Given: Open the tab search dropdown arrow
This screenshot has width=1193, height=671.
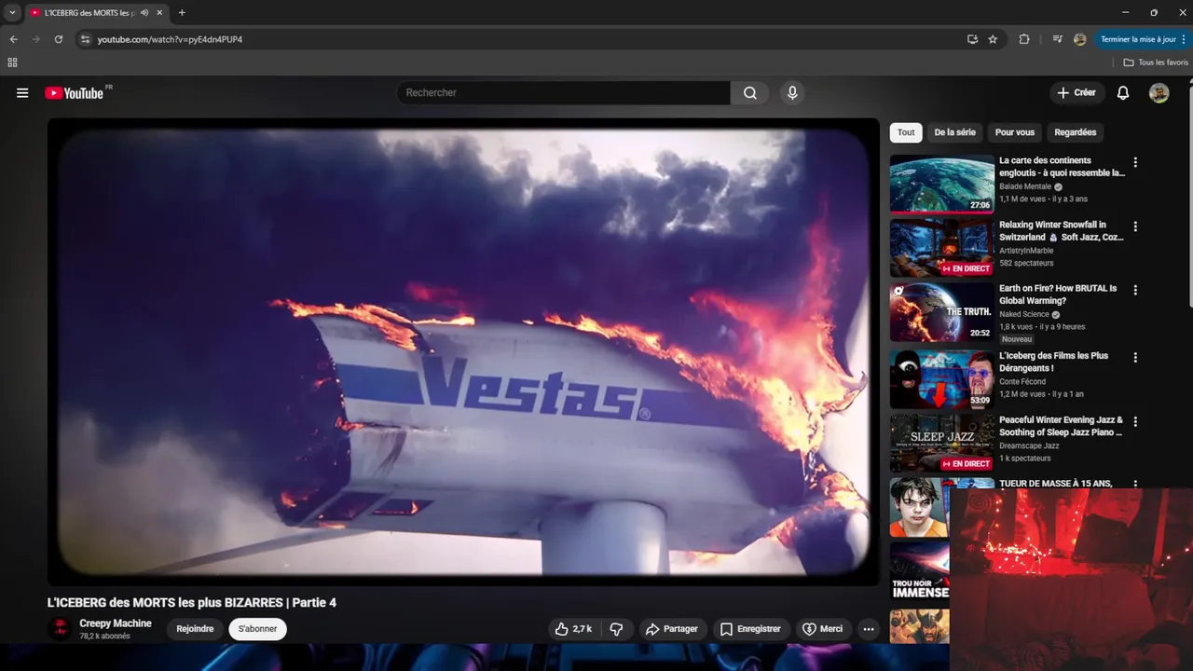Looking at the screenshot, I should pyautogui.click(x=12, y=13).
